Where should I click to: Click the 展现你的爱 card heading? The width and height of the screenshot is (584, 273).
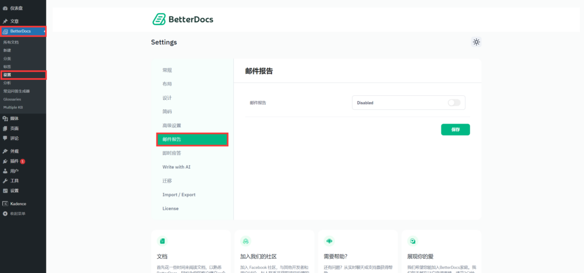click(420, 256)
